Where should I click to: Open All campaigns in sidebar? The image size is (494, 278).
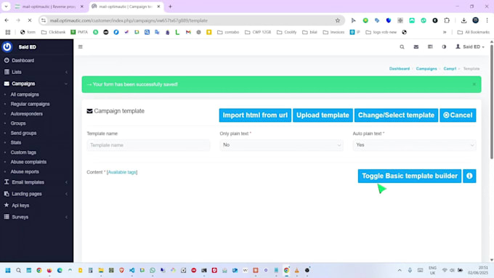25,94
